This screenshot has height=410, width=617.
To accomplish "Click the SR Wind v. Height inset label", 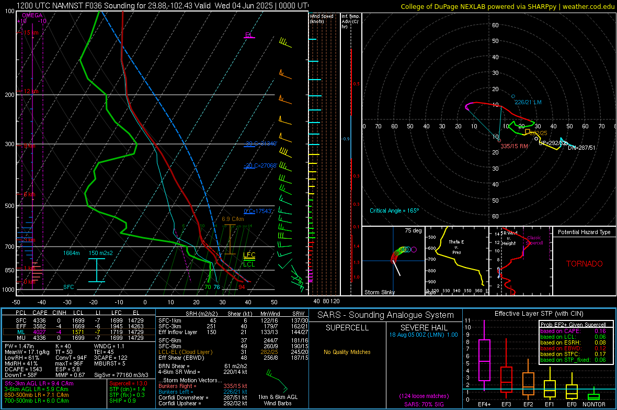I will coord(509,238).
